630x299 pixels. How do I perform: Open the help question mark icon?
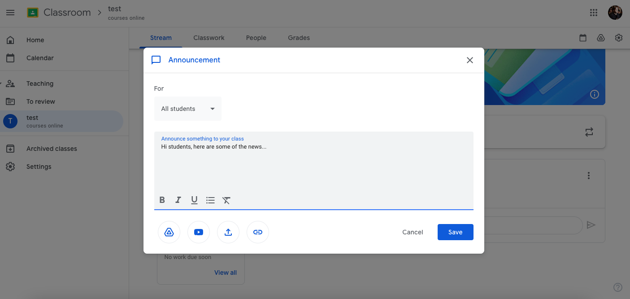coord(618,287)
